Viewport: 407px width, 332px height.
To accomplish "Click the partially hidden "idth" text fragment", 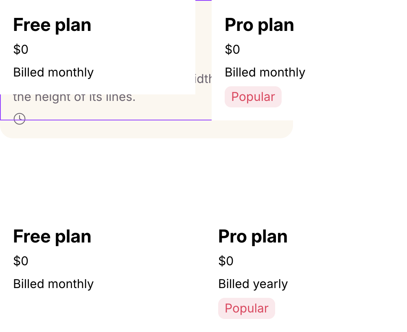I will (203, 79).
